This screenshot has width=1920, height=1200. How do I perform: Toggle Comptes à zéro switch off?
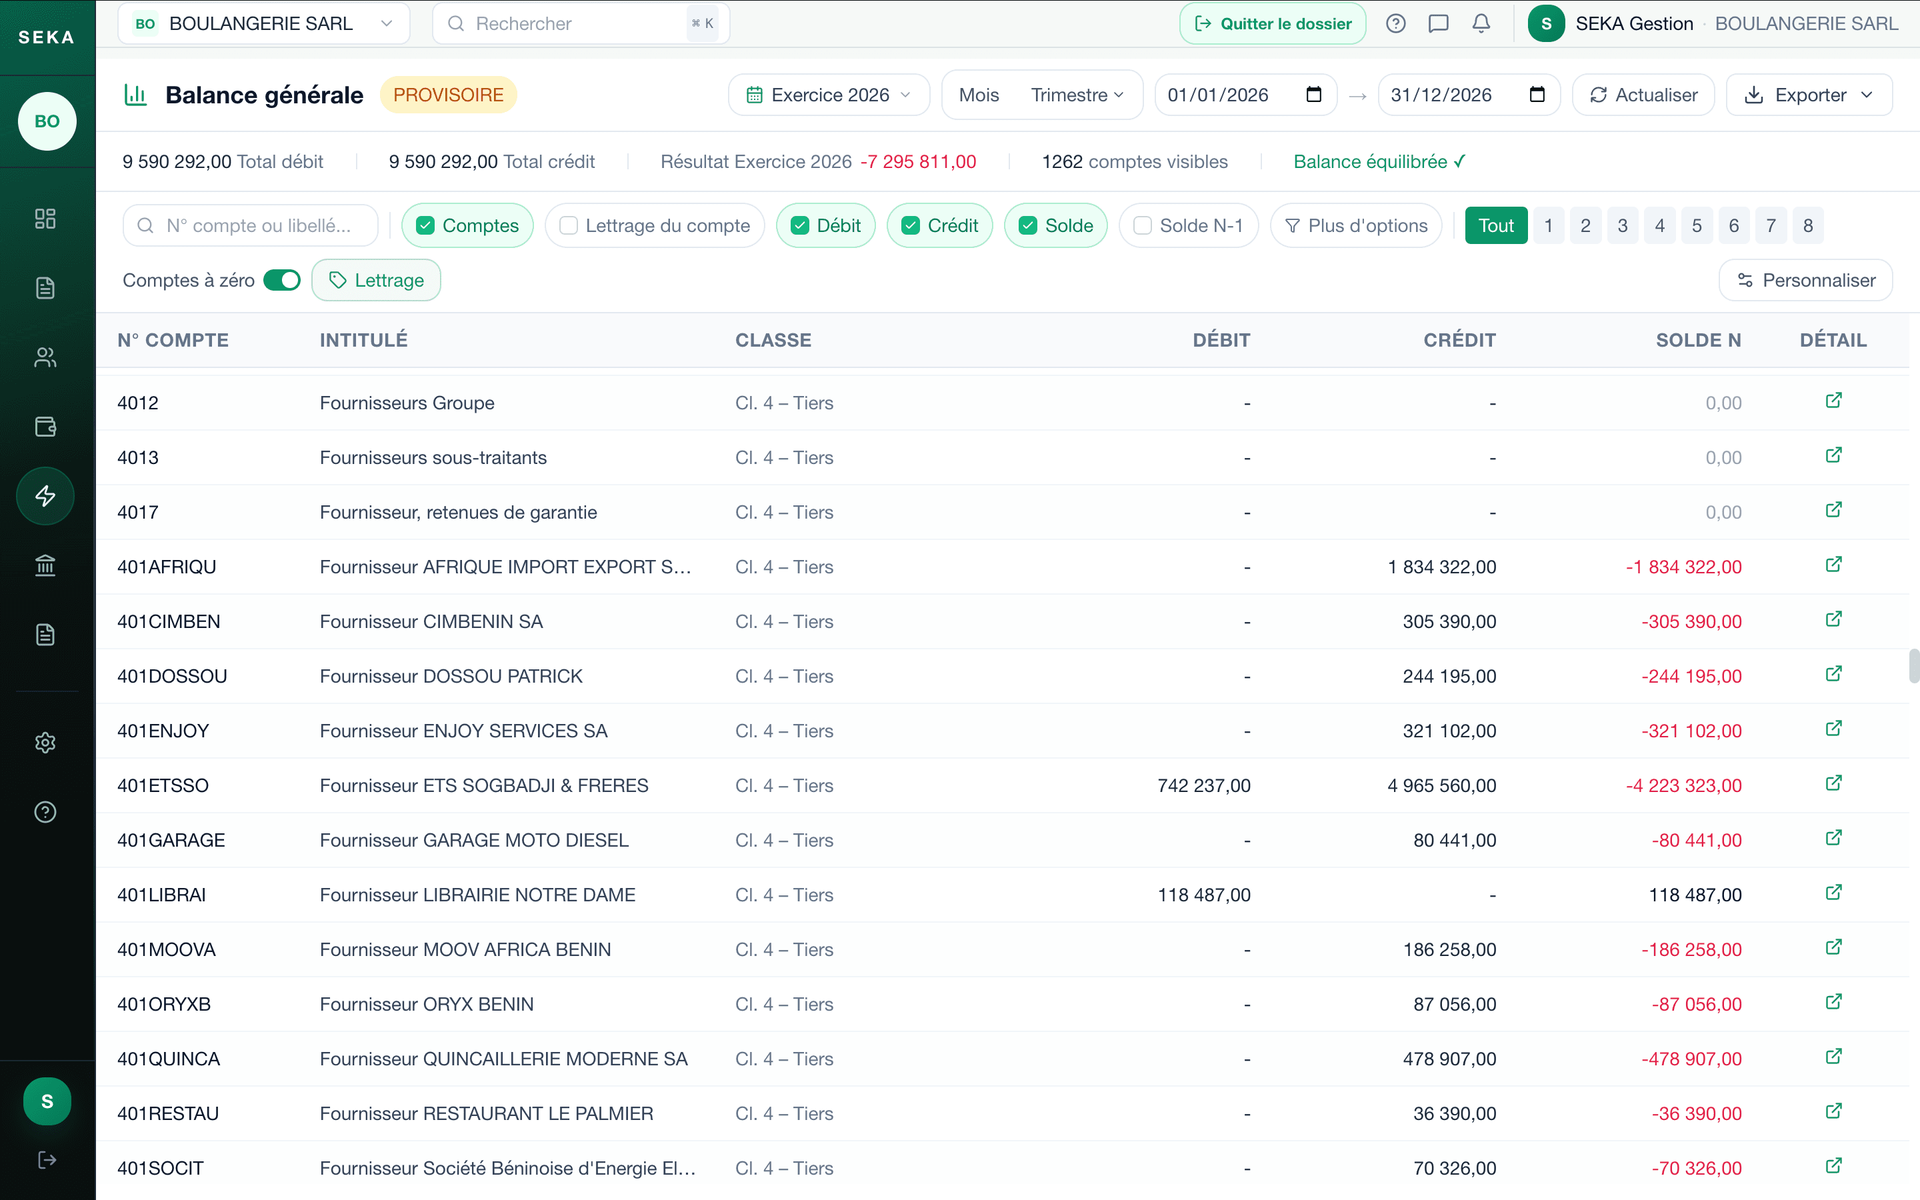281,280
